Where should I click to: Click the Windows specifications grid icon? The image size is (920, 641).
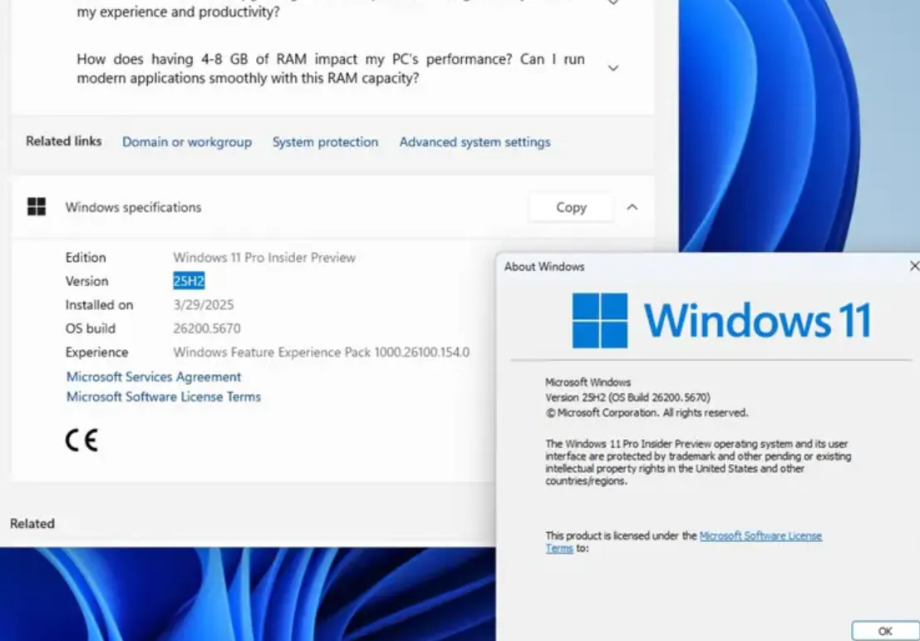[37, 206]
